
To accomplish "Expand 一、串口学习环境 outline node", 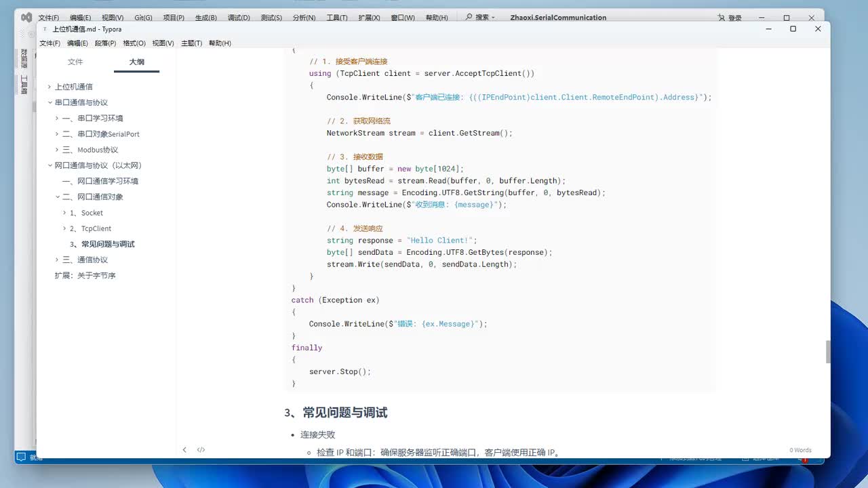I will point(58,118).
